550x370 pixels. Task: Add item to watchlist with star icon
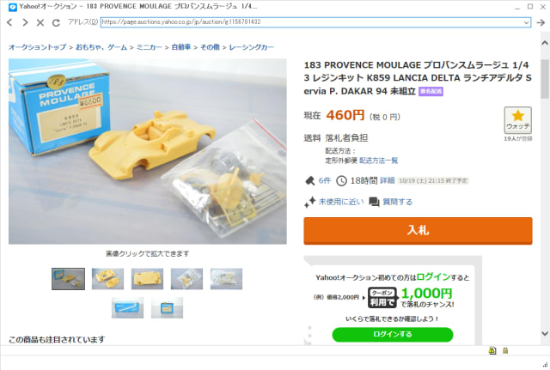(x=517, y=120)
